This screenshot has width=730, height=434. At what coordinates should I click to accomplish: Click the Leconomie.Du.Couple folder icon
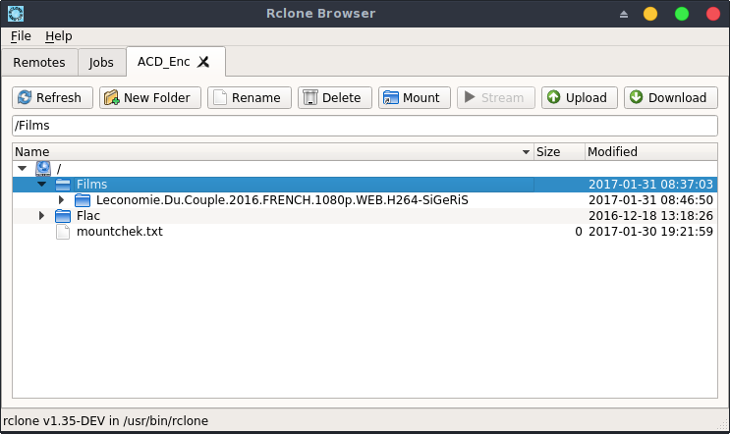pos(83,200)
